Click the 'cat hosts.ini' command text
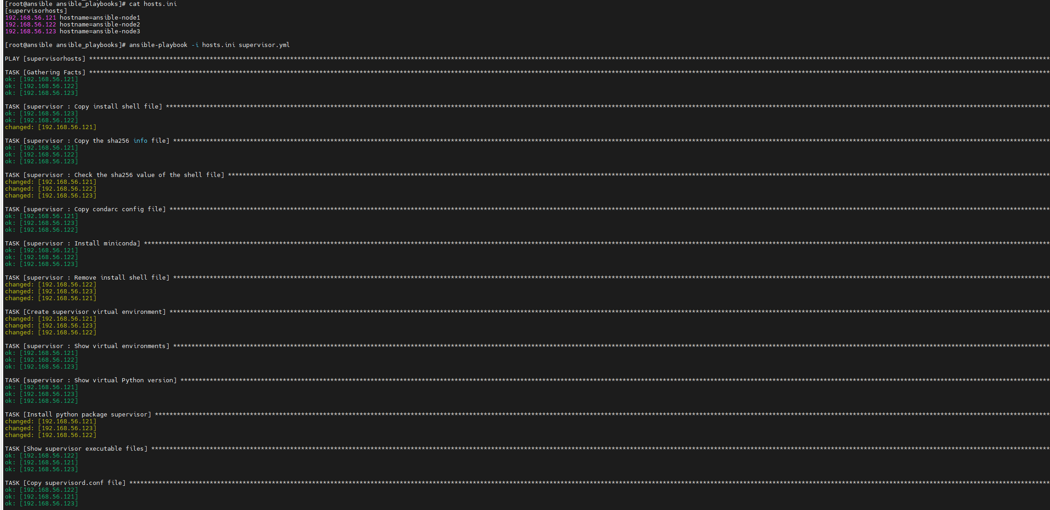The width and height of the screenshot is (1050, 510). click(x=153, y=4)
